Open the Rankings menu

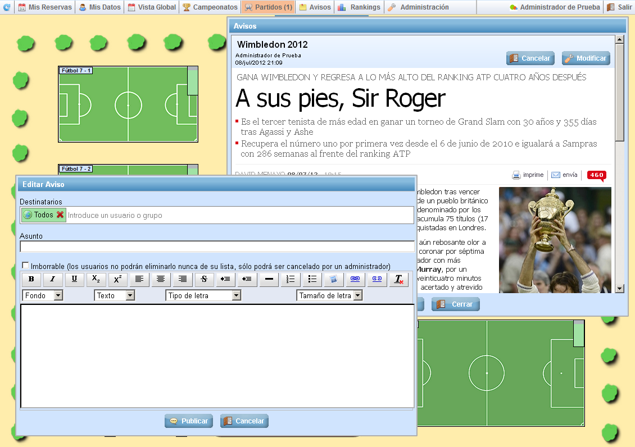(359, 7)
